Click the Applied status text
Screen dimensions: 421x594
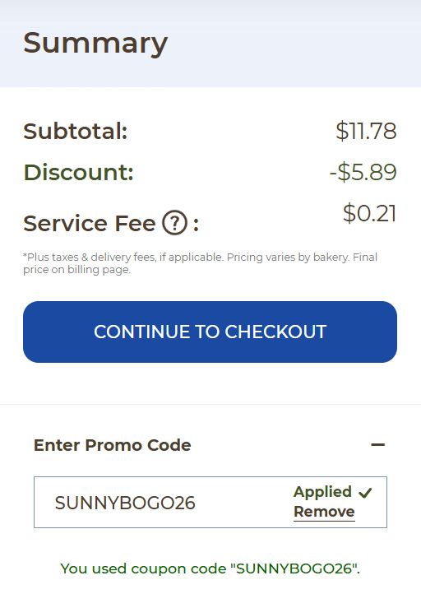(x=322, y=492)
